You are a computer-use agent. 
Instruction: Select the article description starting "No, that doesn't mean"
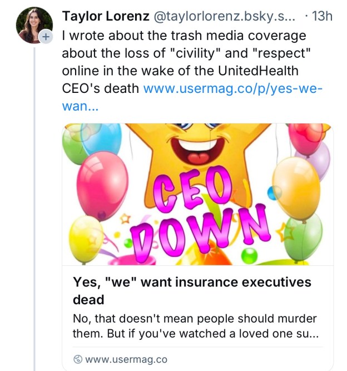(x=195, y=328)
